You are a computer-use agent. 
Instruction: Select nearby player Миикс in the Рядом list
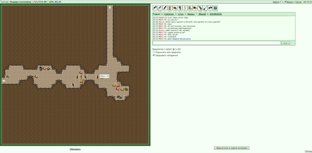[191, 14]
